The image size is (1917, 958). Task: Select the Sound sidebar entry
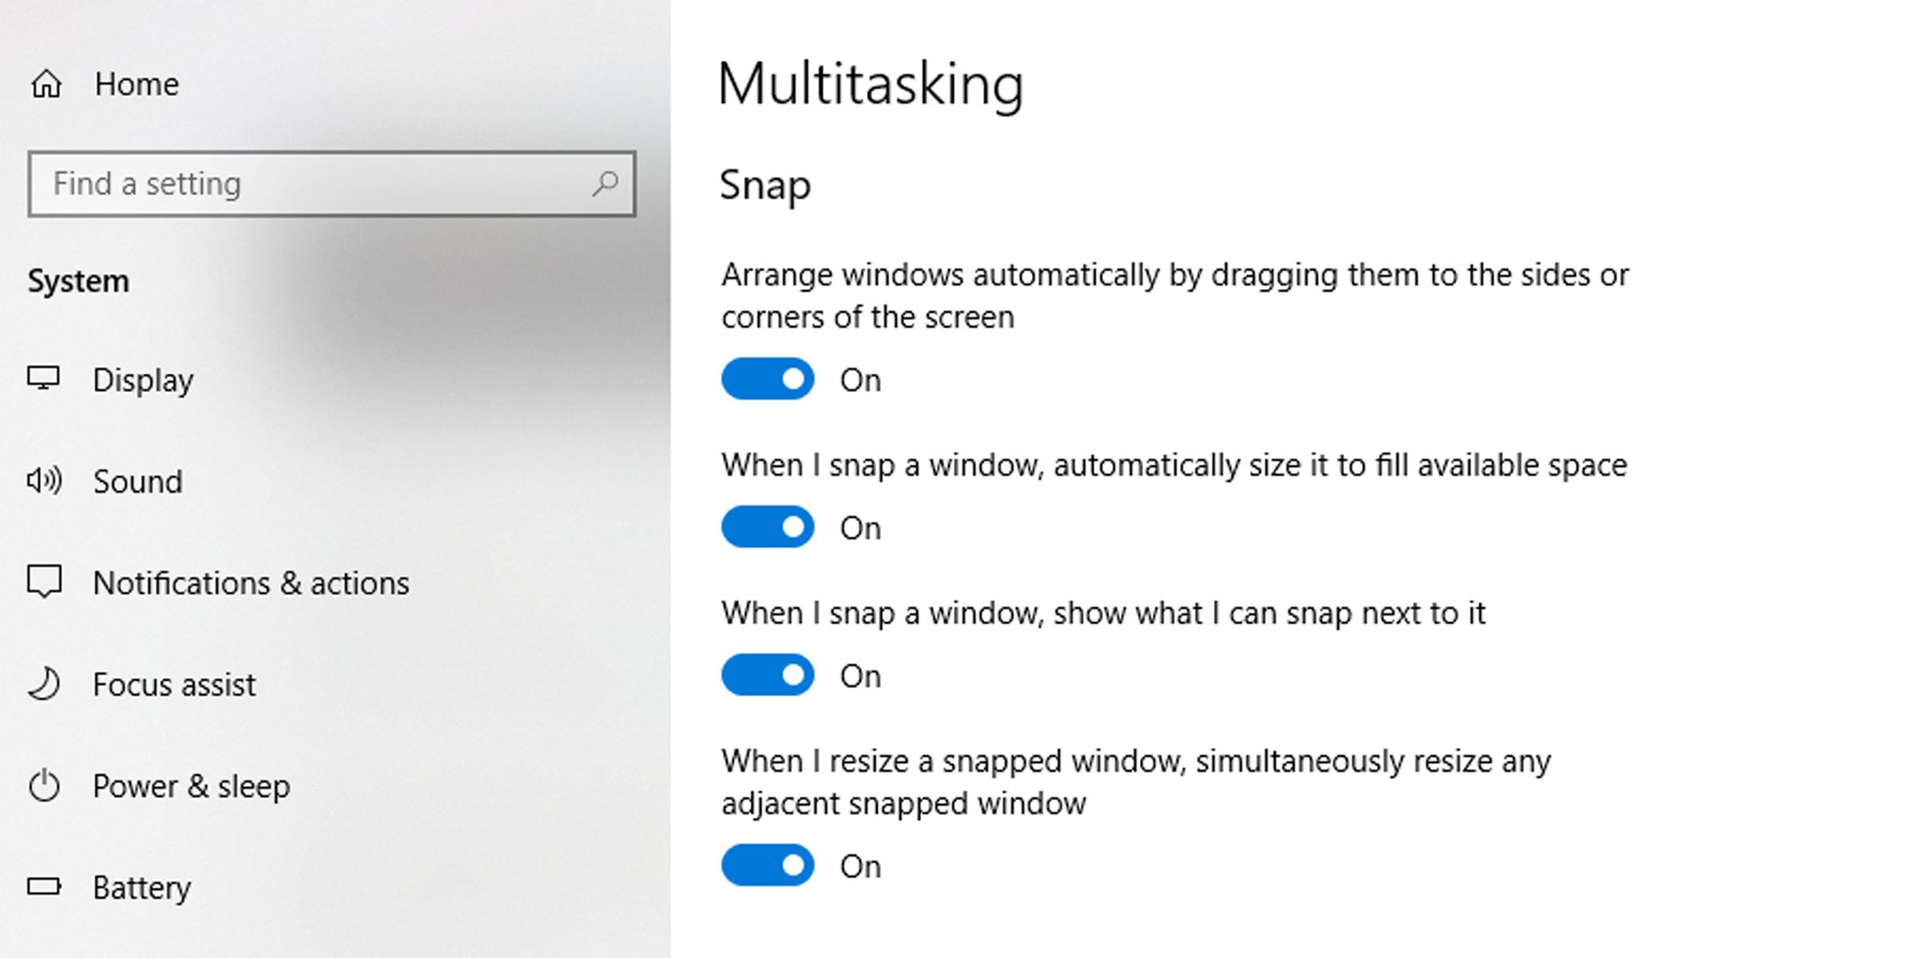(x=137, y=481)
